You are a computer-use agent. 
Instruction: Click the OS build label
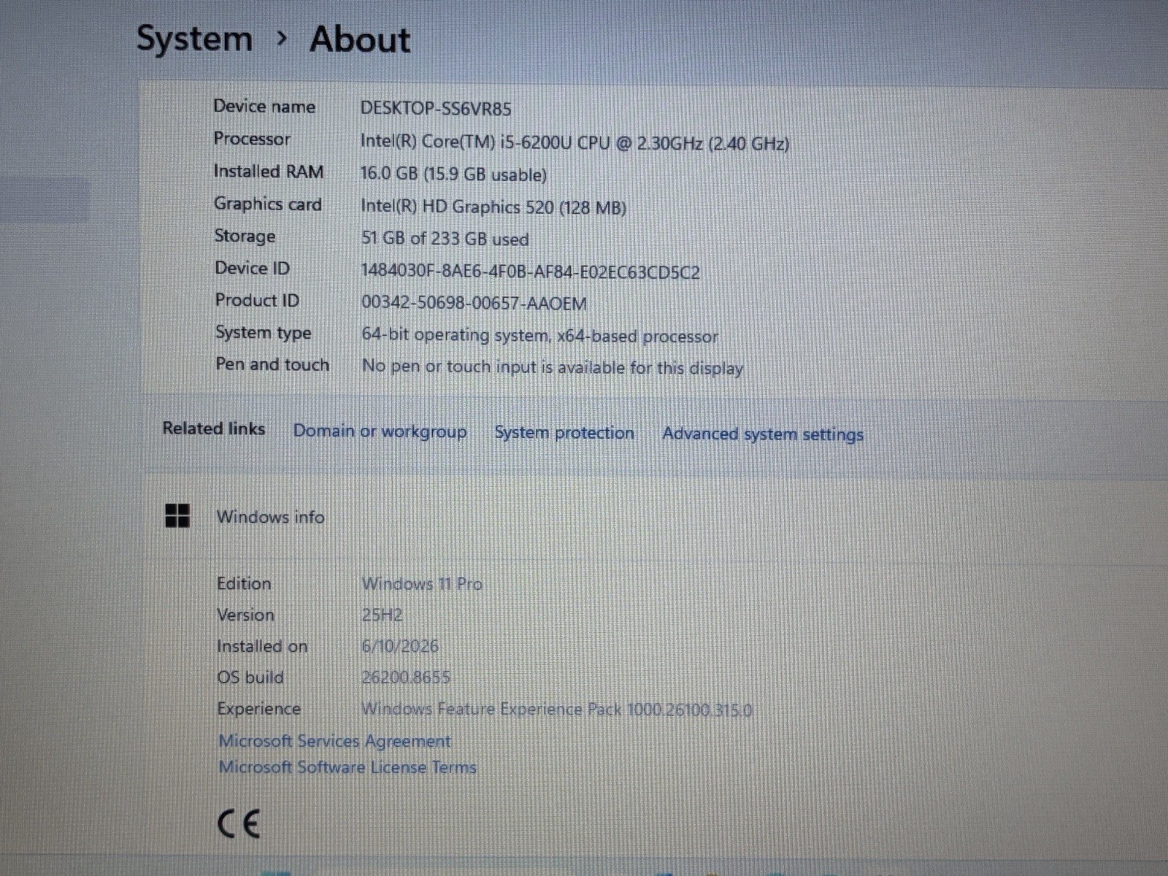[250, 677]
